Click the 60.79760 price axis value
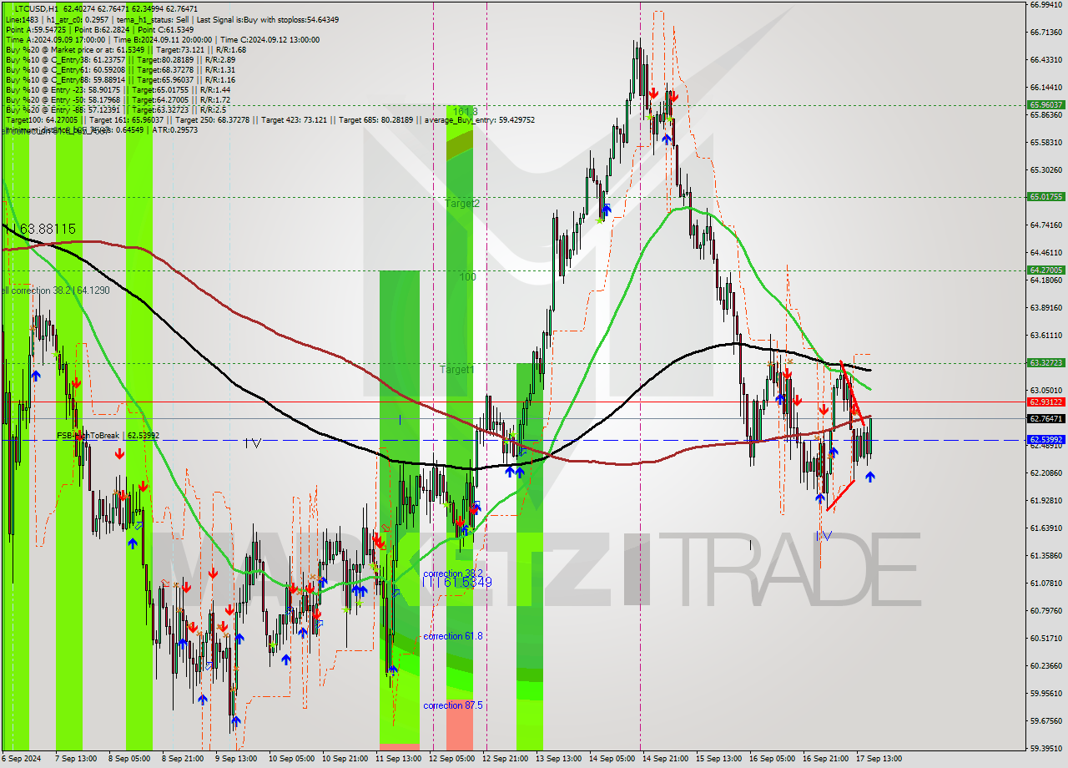The height and width of the screenshot is (768, 1068). [1046, 610]
